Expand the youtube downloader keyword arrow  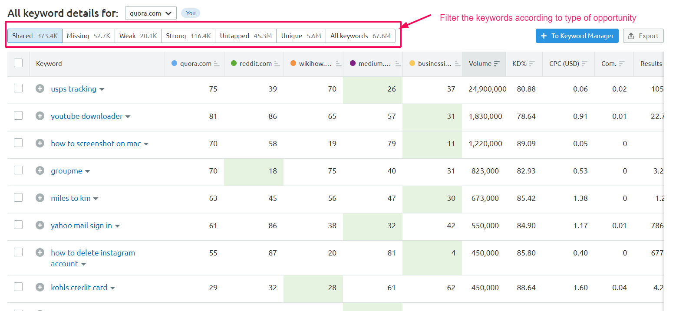128,117
